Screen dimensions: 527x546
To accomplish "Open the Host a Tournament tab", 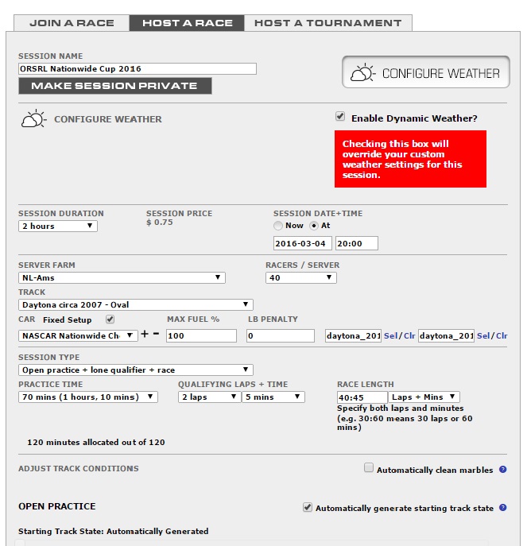I will coord(327,23).
